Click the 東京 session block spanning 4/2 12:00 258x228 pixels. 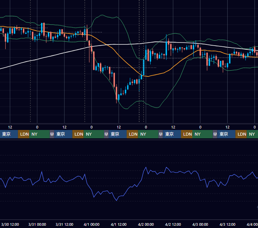[172, 134]
